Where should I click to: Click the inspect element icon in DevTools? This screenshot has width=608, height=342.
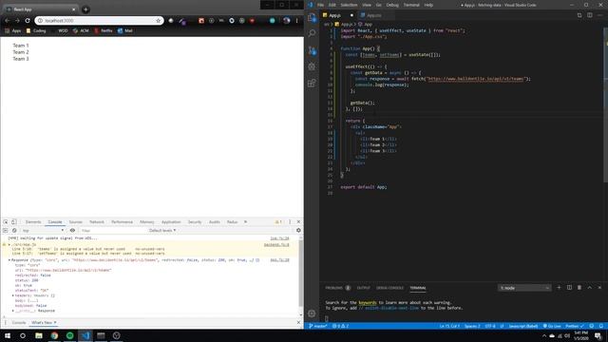click(x=6, y=221)
